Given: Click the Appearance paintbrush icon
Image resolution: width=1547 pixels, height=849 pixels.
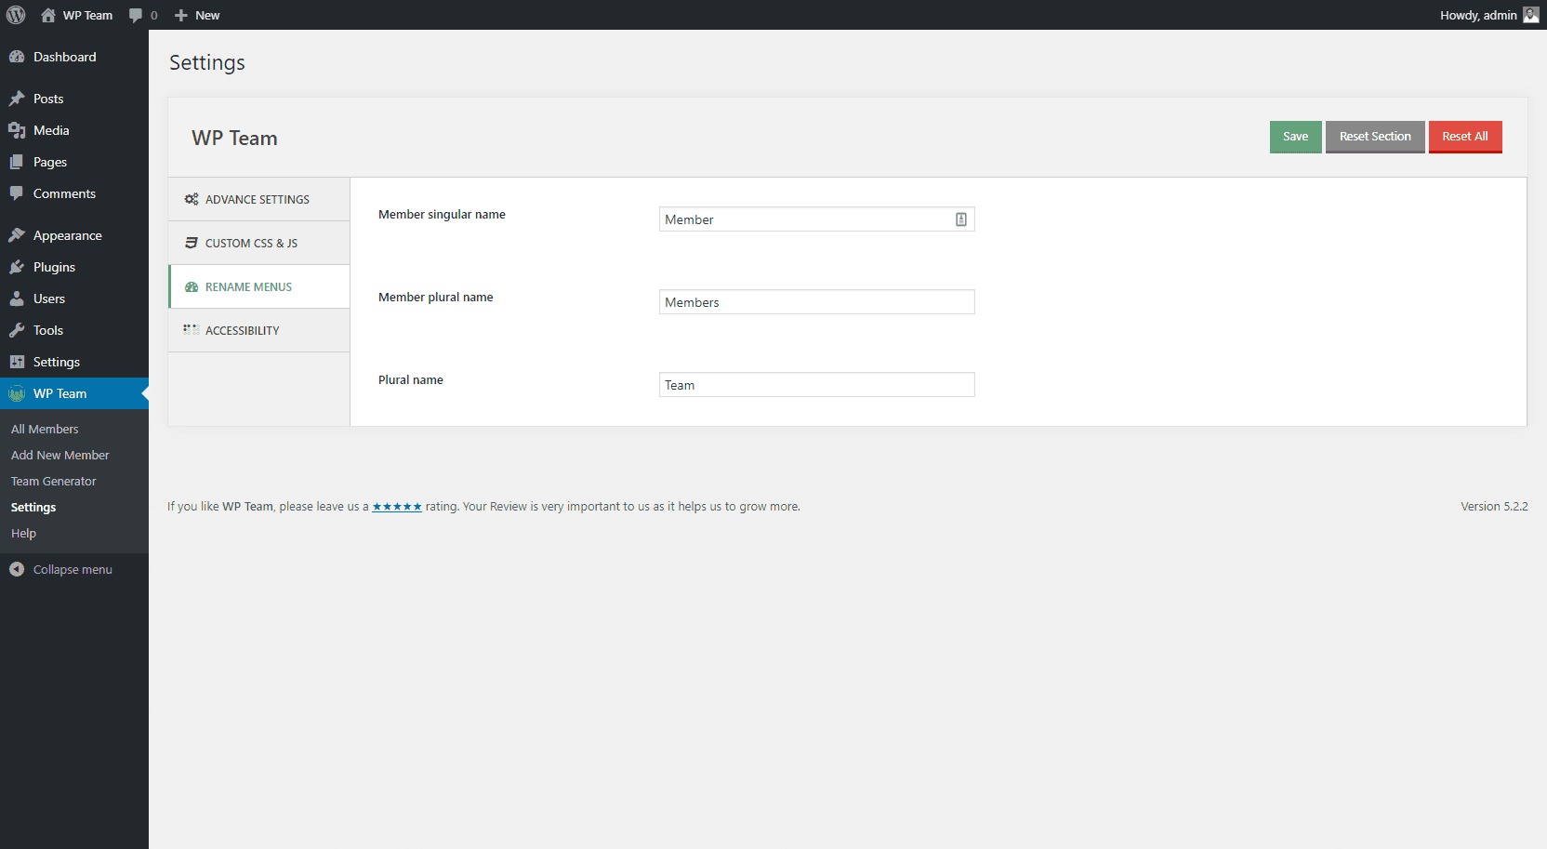Looking at the screenshot, I should tap(17, 235).
